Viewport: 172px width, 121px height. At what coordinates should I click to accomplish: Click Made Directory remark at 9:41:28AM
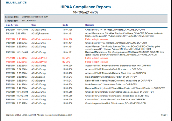[111, 84]
